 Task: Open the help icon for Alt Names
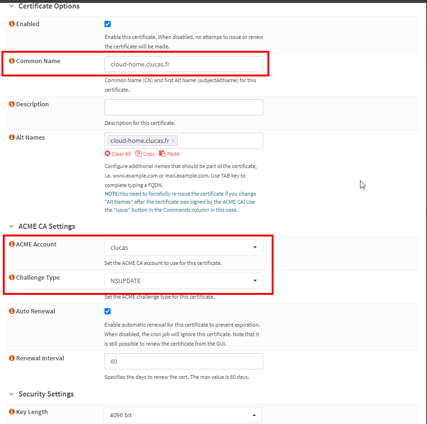tap(12, 138)
